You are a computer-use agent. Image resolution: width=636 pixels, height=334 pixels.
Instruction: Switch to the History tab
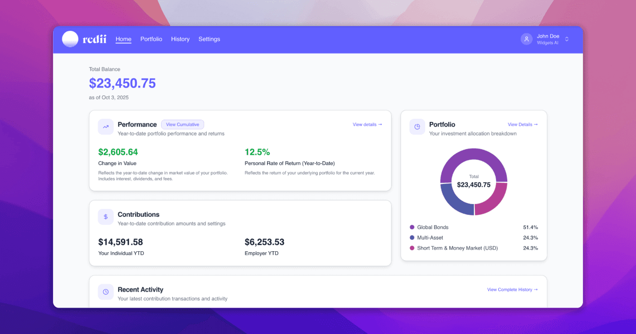(180, 39)
